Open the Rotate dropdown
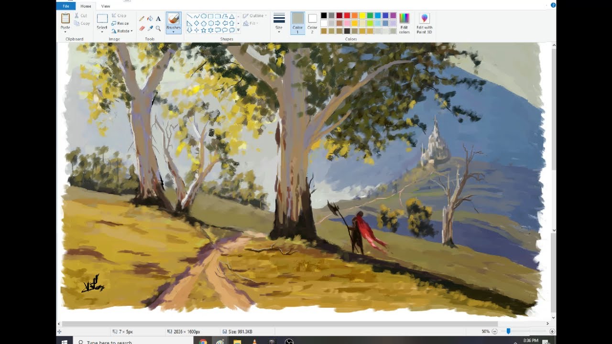 coord(123,31)
